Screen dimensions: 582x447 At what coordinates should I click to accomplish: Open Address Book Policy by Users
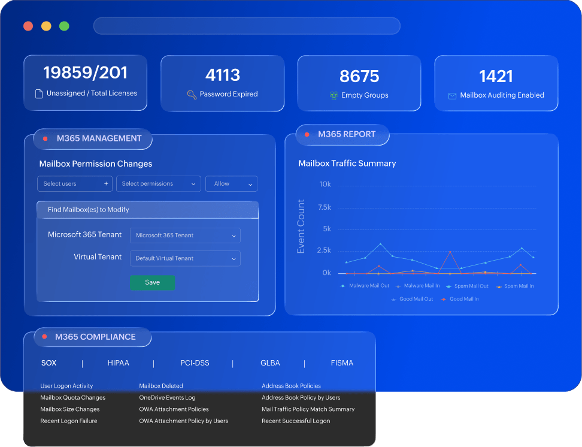[x=301, y=398]
